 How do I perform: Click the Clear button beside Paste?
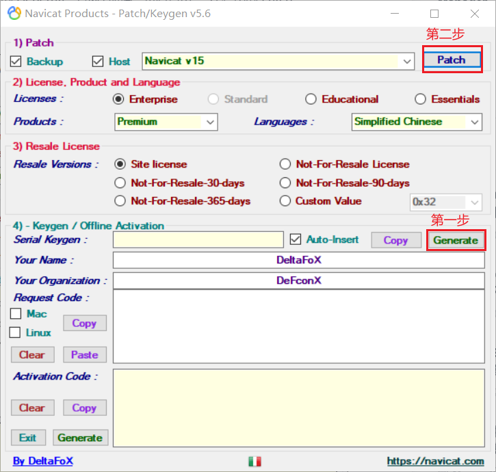(x=32, y=354)
